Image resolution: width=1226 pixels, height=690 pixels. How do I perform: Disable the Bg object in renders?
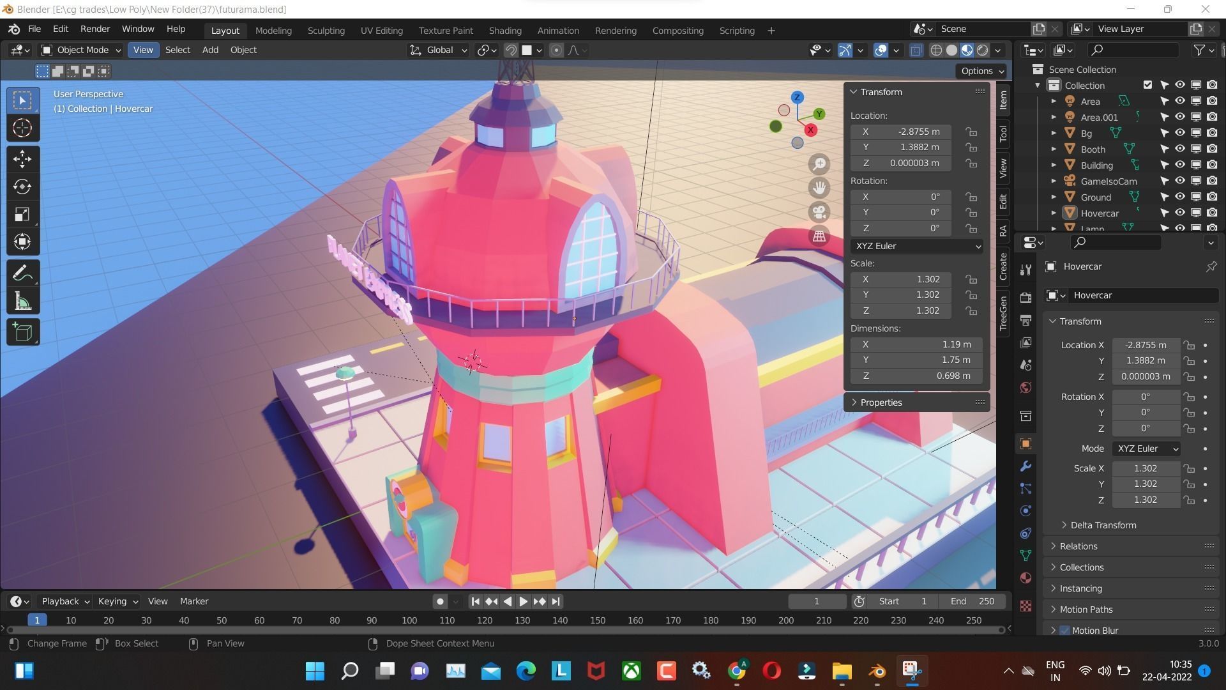[1211, 133]
